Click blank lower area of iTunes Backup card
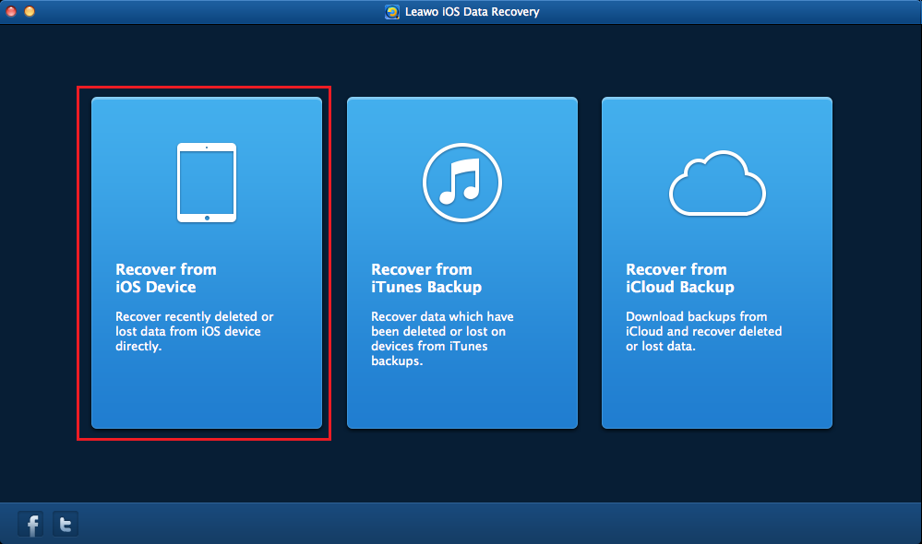The height and width of the screenshot is (544, 922). 461,396
